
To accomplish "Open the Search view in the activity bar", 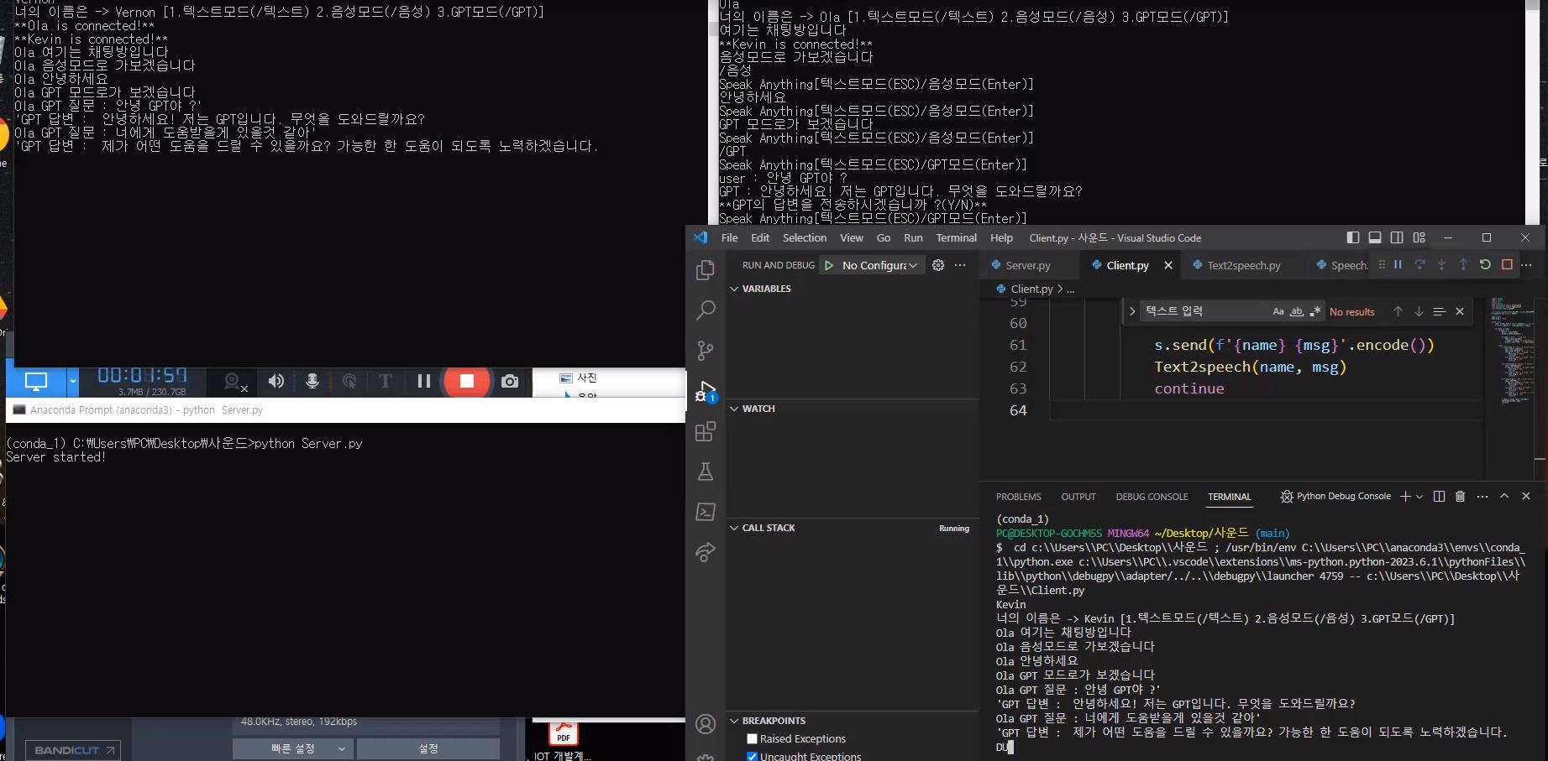I will coord(705,310).
